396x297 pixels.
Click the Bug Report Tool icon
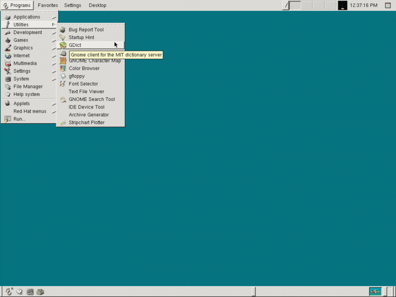tap(62, 30)
